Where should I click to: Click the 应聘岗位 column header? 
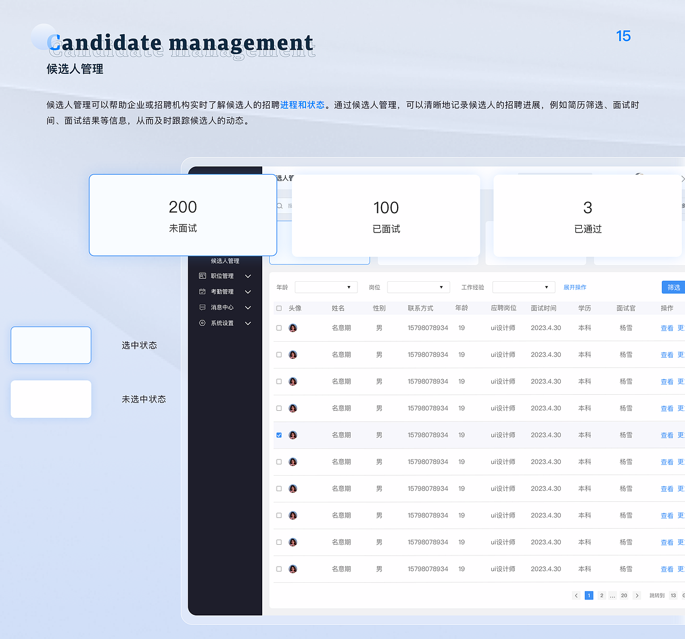tap(504, 308)
